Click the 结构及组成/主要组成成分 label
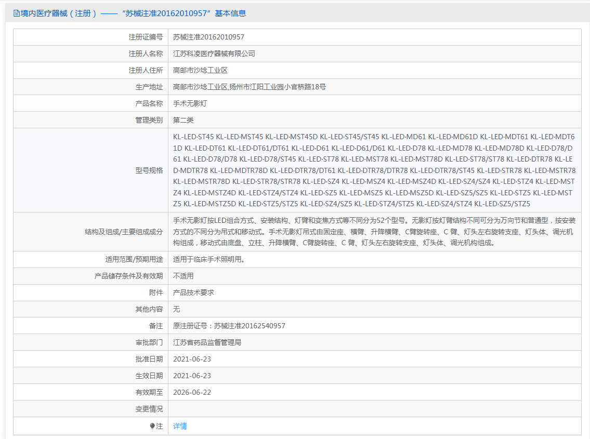The height and width of the screenshot is (439, 590). click(x=124, y=232)
